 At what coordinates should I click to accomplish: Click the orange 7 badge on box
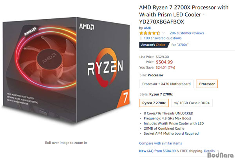coord(123,98)
